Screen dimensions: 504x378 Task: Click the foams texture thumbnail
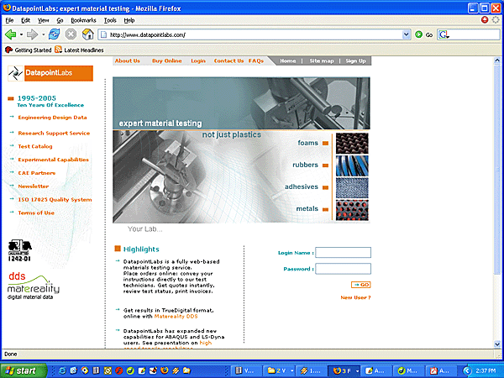pos(352,144)
